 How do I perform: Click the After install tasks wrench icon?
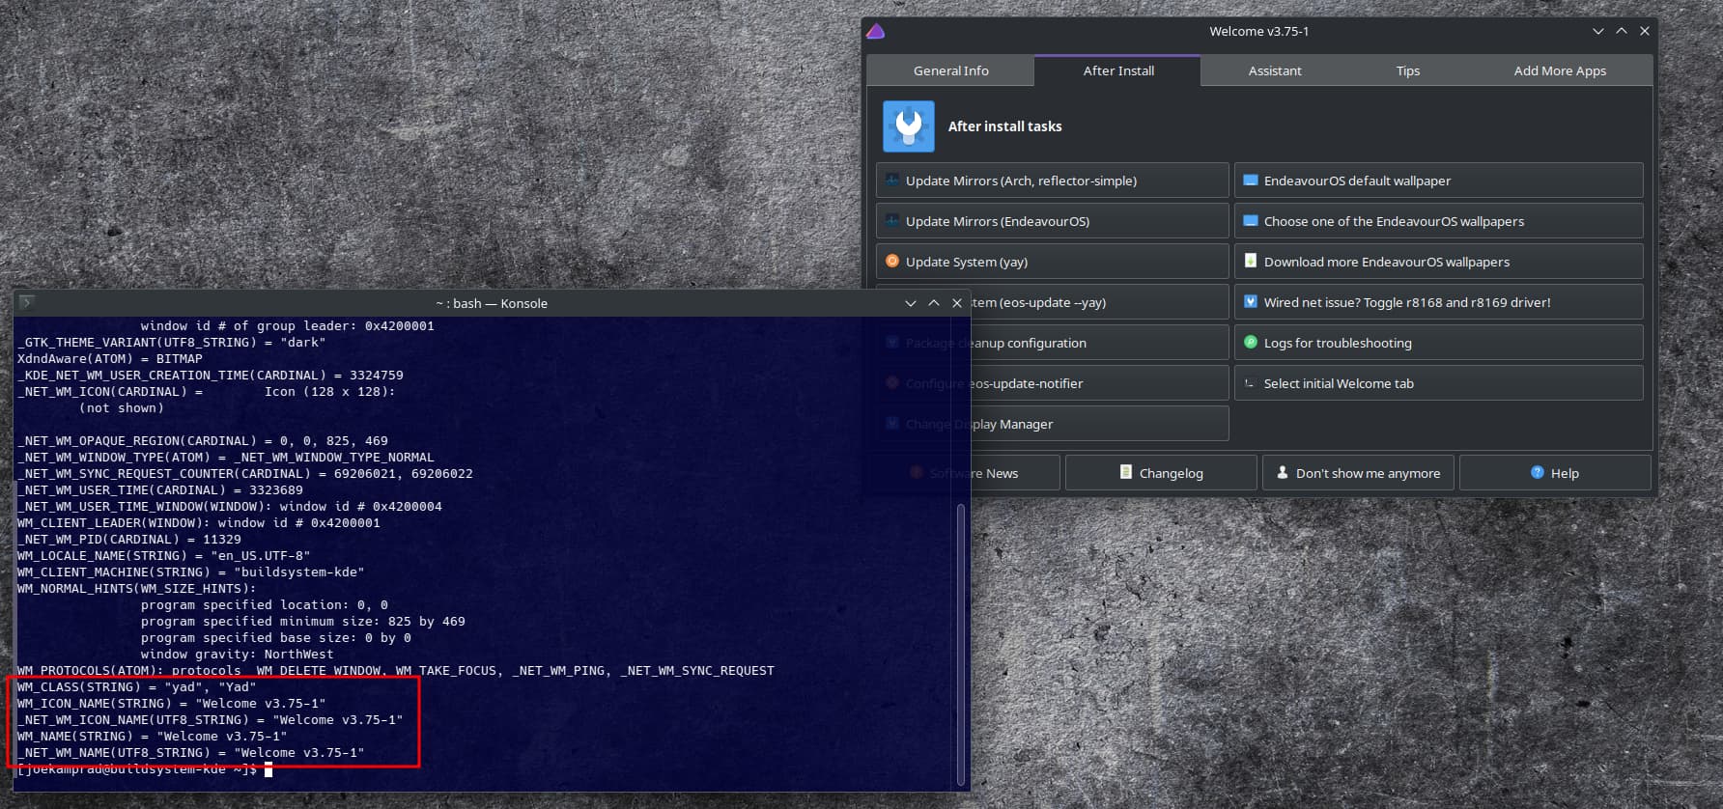[909, 126]
